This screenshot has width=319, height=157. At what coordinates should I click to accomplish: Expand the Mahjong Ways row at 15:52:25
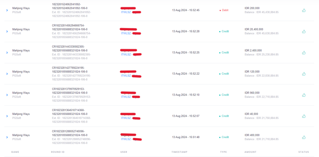[x=7, y=53]
